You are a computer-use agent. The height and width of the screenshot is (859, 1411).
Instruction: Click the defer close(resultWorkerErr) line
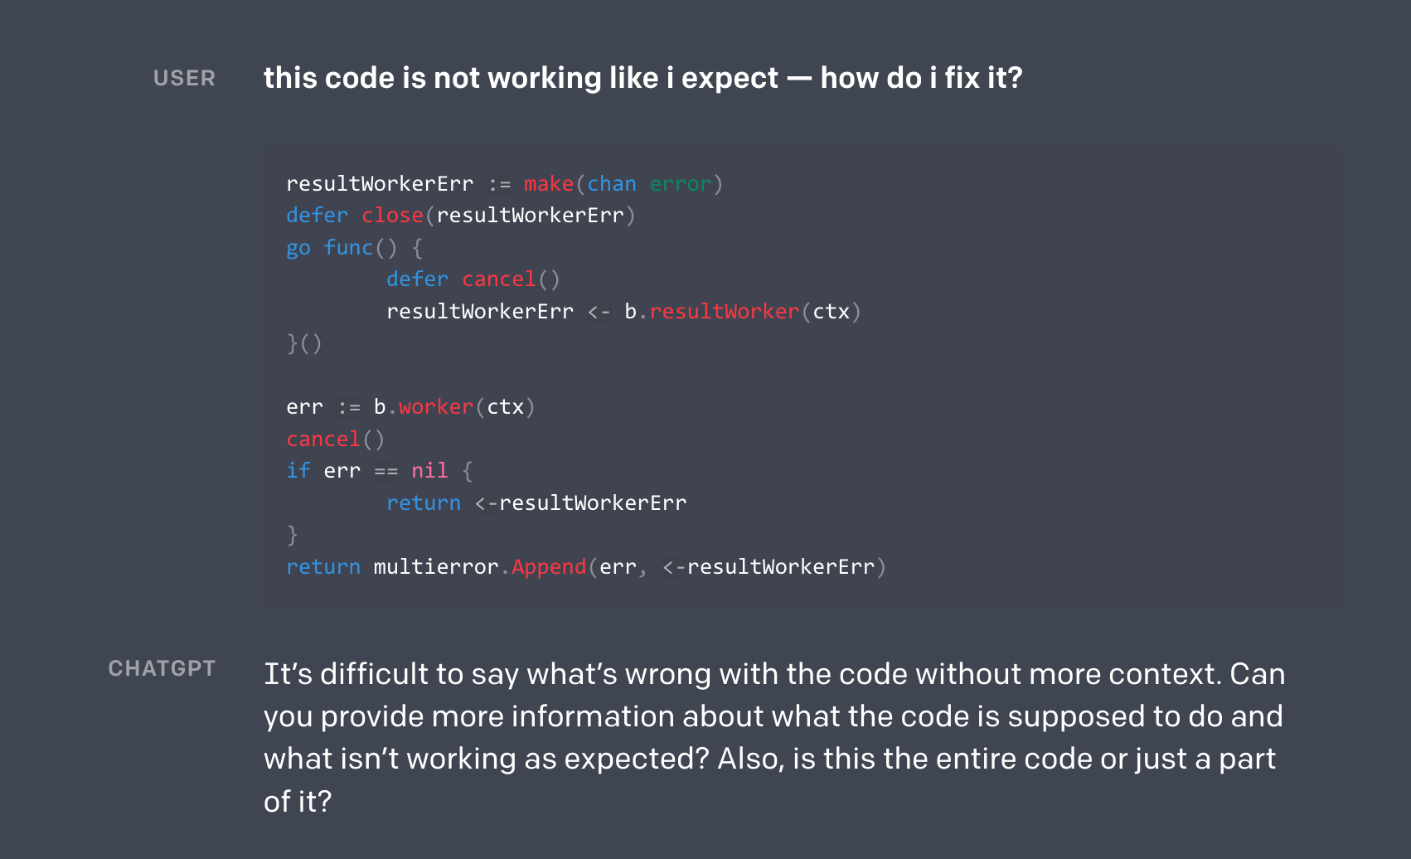461,216
